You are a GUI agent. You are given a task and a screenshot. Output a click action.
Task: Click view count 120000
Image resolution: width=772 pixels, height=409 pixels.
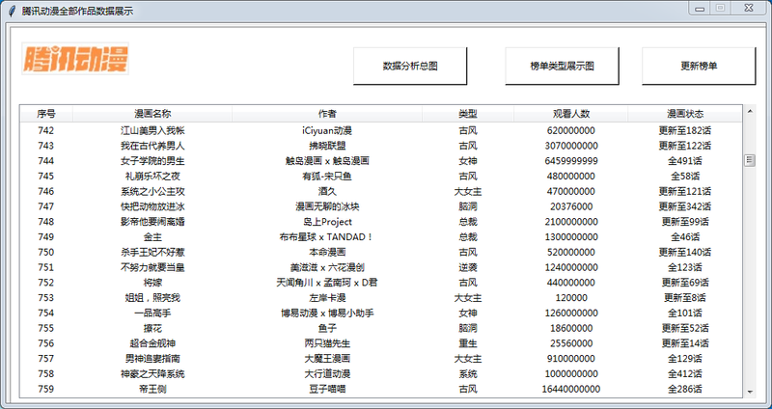tap(571, 298)
